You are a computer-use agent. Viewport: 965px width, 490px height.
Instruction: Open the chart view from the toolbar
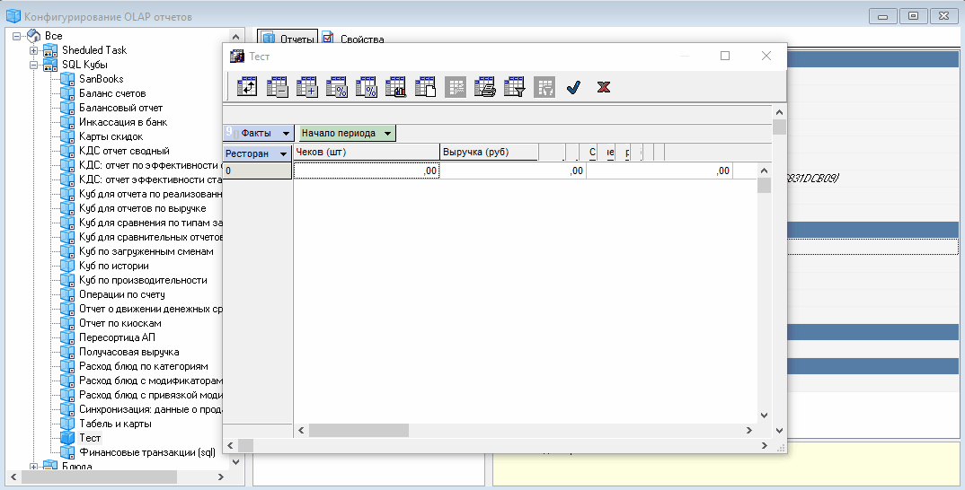pyautogui.click(x=396, y=87)
